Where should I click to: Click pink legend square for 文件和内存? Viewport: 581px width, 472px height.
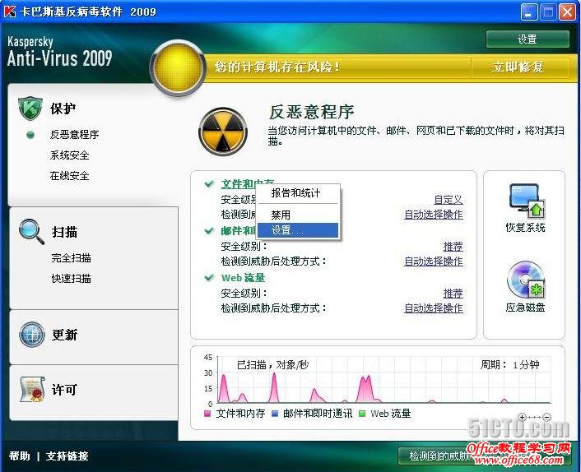(x=207, y=414)
